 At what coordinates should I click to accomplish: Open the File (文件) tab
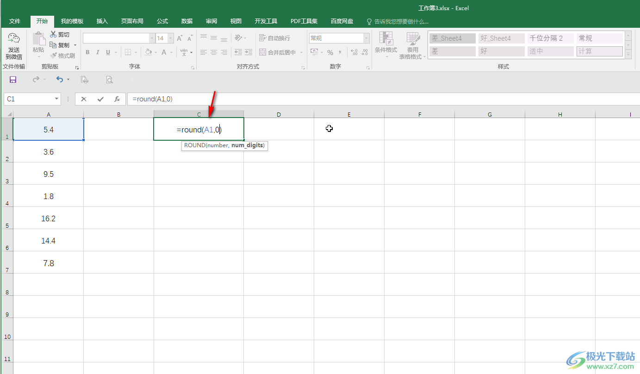15,21
